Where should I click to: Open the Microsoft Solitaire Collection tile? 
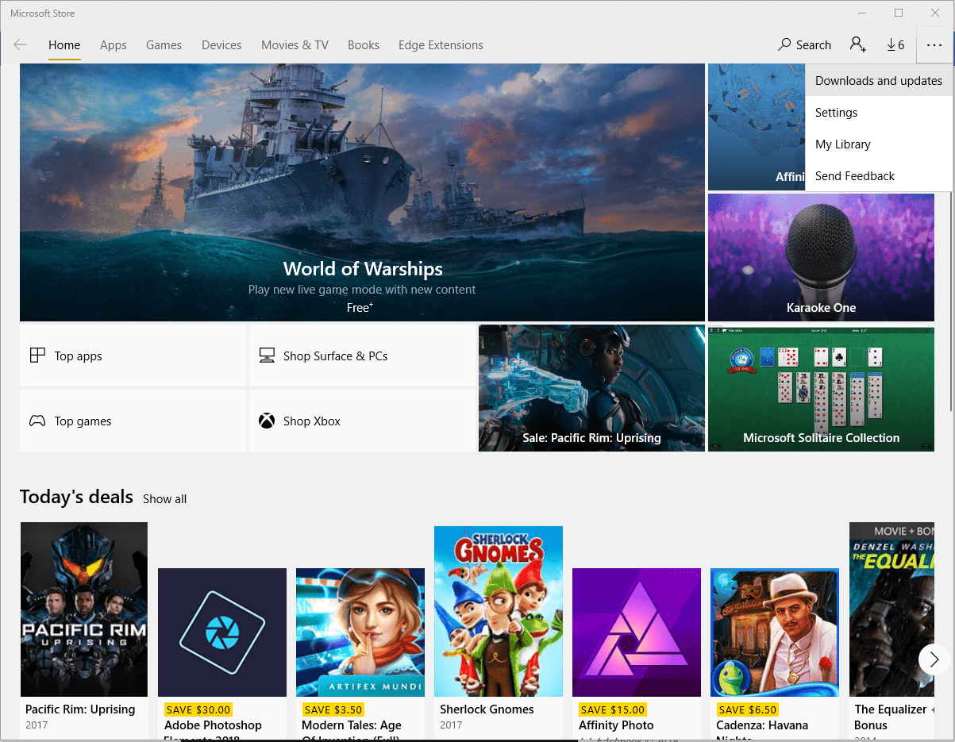point(821,388)
